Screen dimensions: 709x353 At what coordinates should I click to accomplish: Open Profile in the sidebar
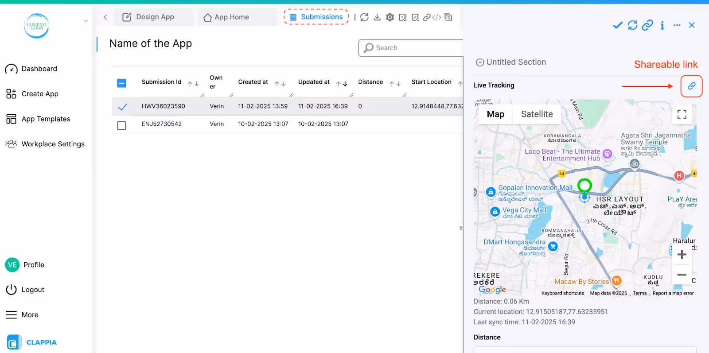pyautogui.click(x=25, y=265)
